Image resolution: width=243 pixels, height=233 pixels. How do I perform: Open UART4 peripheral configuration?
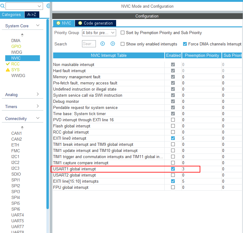point(18,215)
